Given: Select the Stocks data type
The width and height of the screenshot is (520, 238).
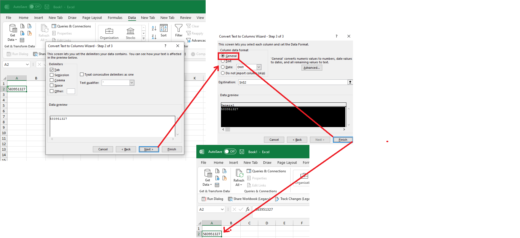Looking at the screenshot, I should click(x=131, y=34).
